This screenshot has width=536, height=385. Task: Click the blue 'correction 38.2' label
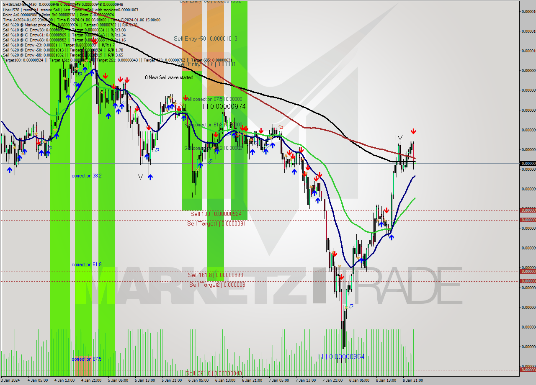tap(87, 176)
